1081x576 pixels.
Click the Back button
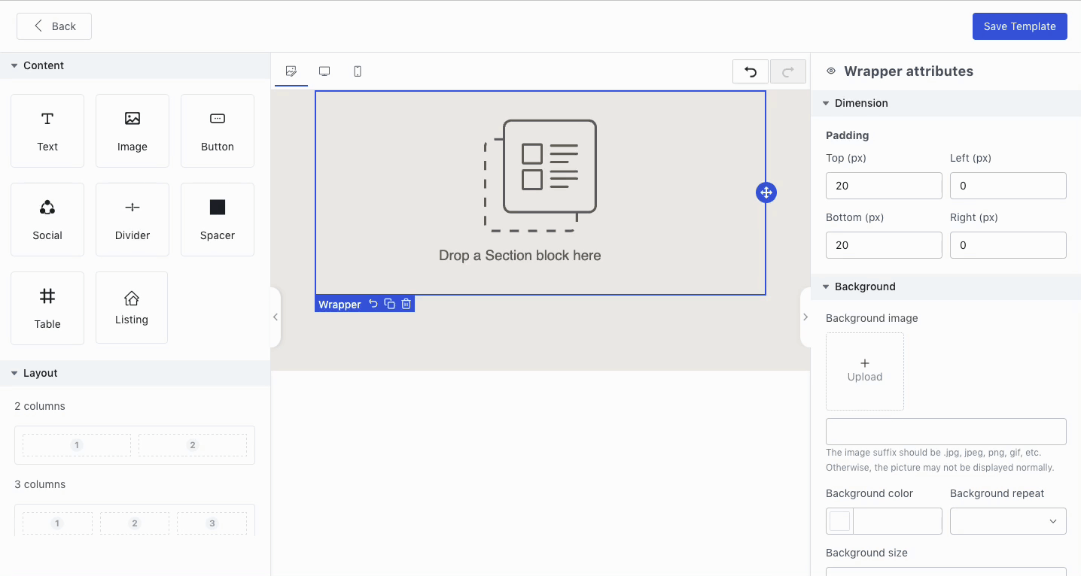(54, 26)
